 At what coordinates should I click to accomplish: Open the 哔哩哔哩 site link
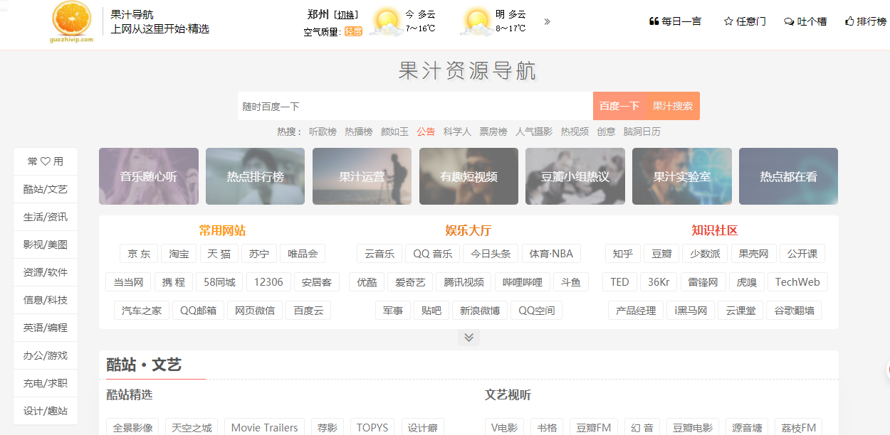tap(523, 282)
